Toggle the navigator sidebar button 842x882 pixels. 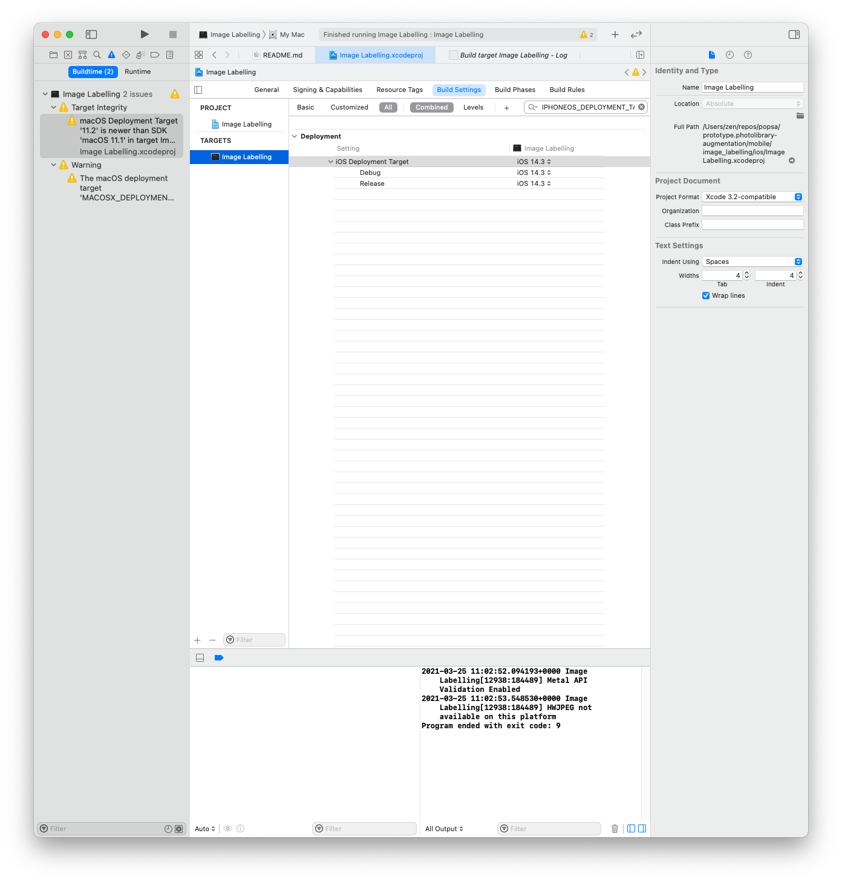[x=91, y=35]
